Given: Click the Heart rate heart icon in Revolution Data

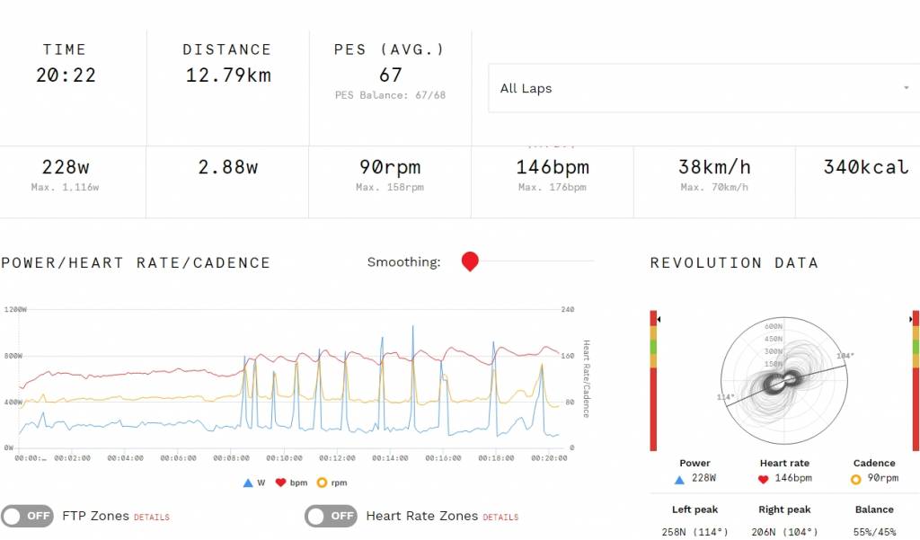Looking at the screenshot, I should [764, 480].
